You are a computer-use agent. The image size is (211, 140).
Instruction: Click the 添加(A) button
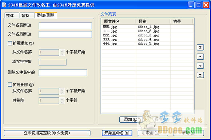(x=131, y=119)
